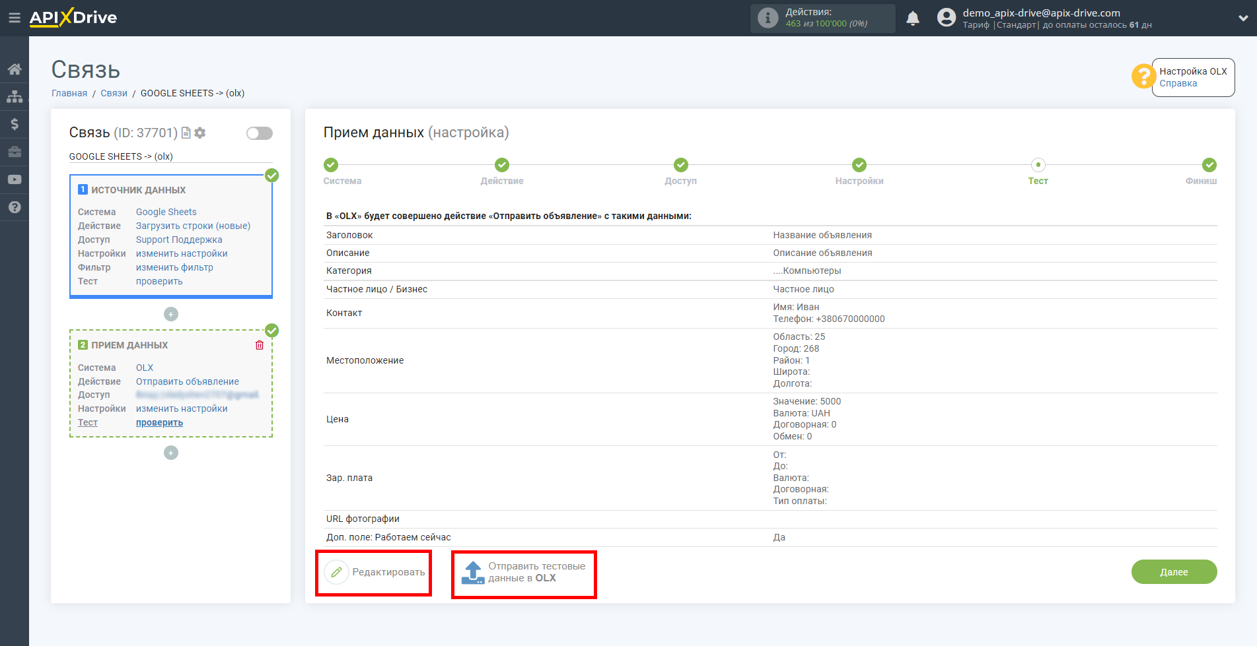The height and width of the screenshot is (646, 1257).
Task: Click Загрузить строки (новые) link
Action: coord(194,226)
